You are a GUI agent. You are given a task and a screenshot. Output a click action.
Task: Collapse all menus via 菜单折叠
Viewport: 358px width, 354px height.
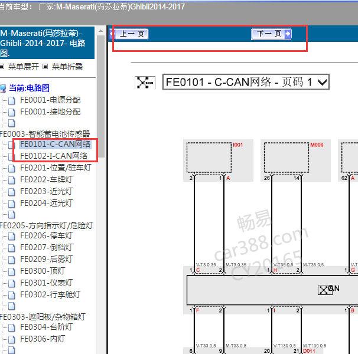[67, 67]
